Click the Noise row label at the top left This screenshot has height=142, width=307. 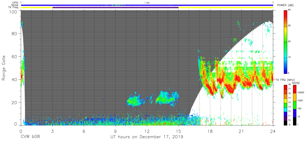pyautogui.click(x=15, y=5)
